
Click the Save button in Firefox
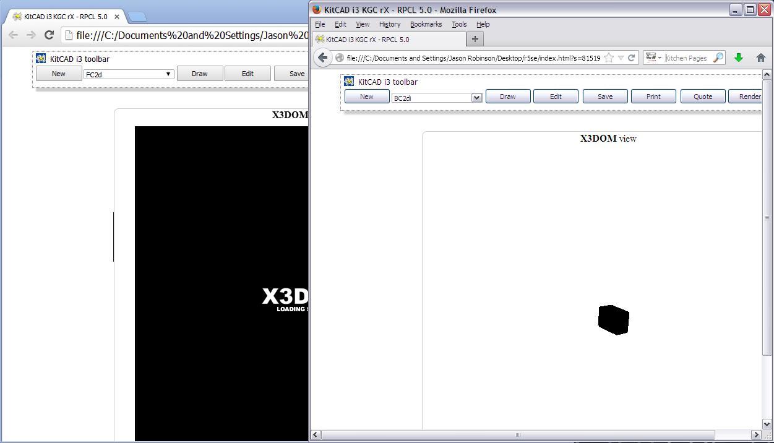coord(605,97)
